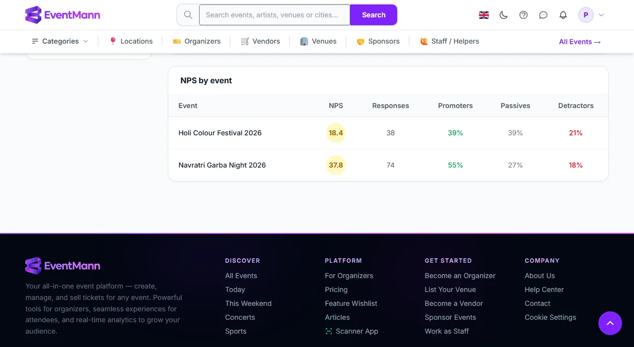The image size is (634, 347).
Task: Open the profile avatar P
Action: (586, 15)
